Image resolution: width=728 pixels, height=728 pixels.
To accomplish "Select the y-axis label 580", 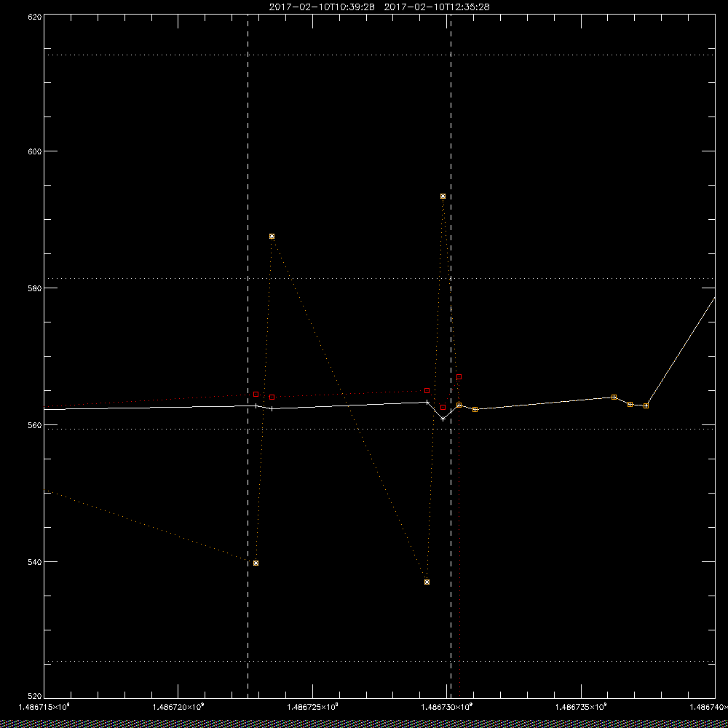I will pyautogui.click(x=35, y=288).
